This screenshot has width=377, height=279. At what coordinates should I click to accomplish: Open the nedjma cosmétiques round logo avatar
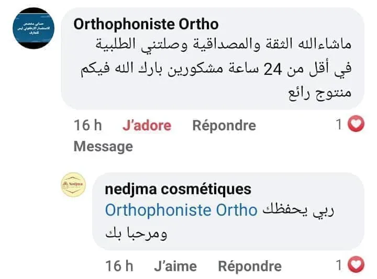[x=73, y=185]
